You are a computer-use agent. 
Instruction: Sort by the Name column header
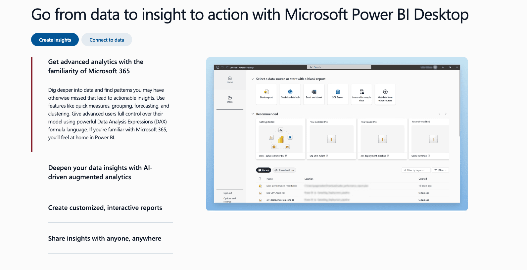click(270, 179)
